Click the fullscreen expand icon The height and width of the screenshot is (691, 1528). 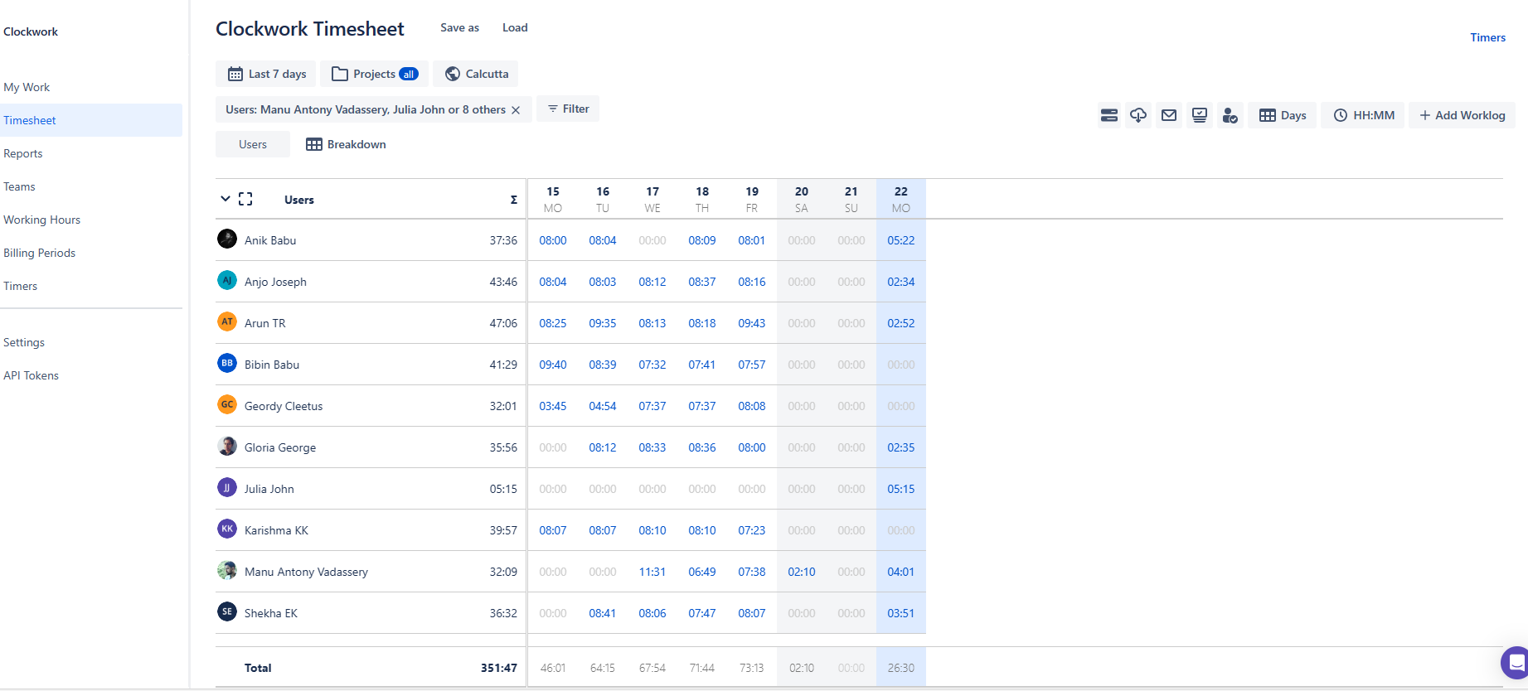(x=245, y=199)
